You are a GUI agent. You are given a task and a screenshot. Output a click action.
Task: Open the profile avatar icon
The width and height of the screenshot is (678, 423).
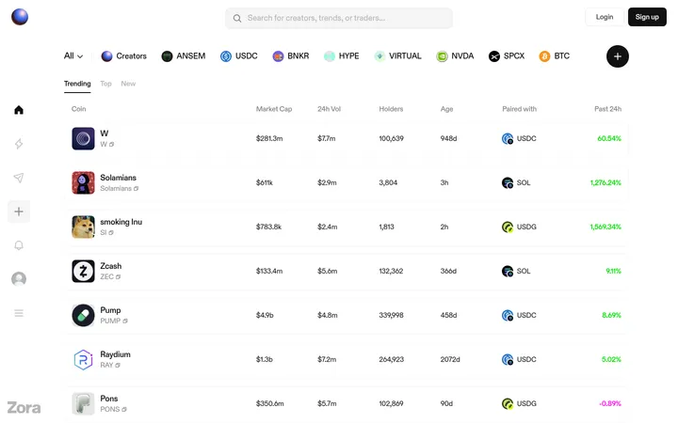pyautogui.click(x=19, y=279)
